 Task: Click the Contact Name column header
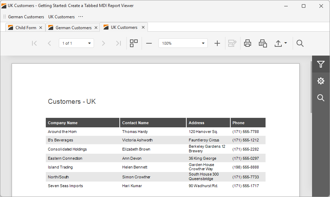coord(153,123)
